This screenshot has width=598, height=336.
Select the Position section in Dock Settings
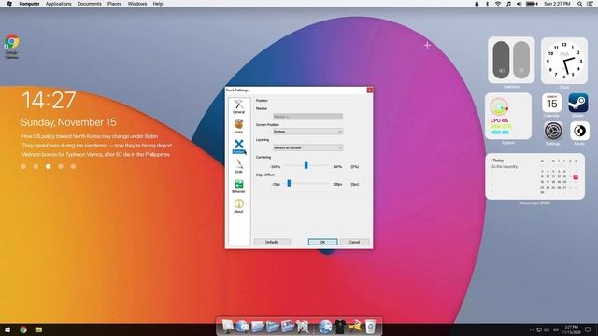239,147
